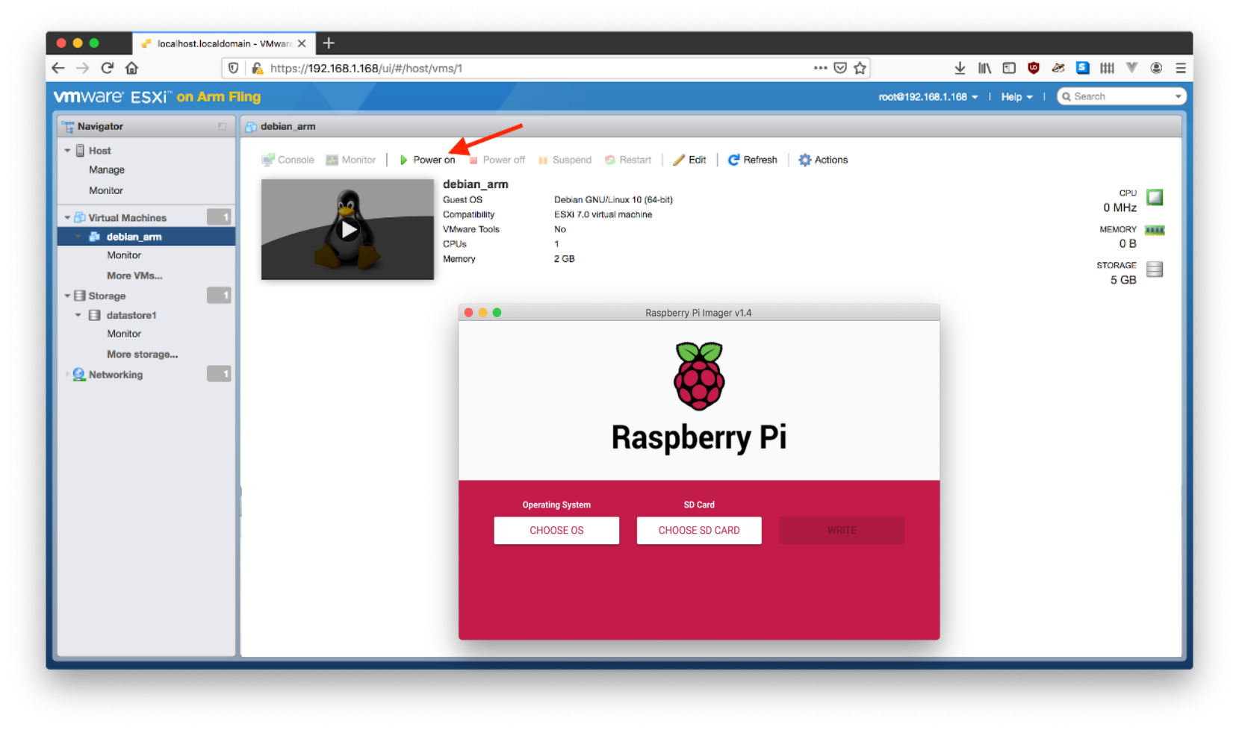Open the Monitor toolbar item
The image size is (1239, 730).
tap(351, 160)
